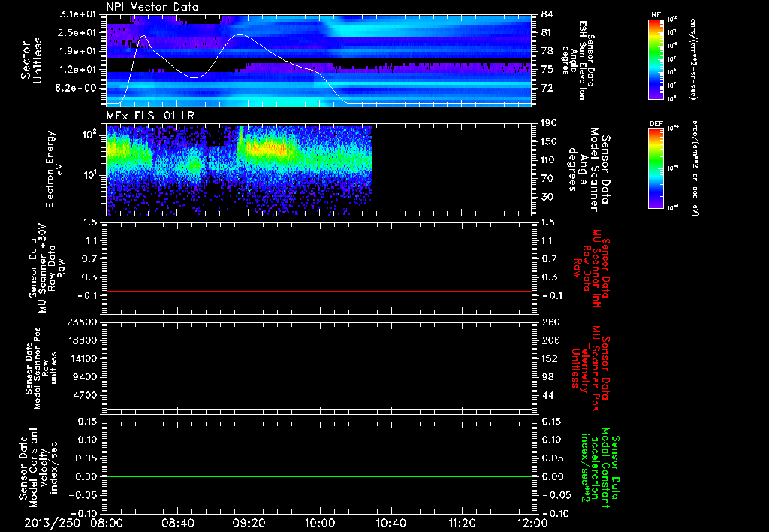
Task: Click the red line in the Scanner Pos panel
Action: 318,382
